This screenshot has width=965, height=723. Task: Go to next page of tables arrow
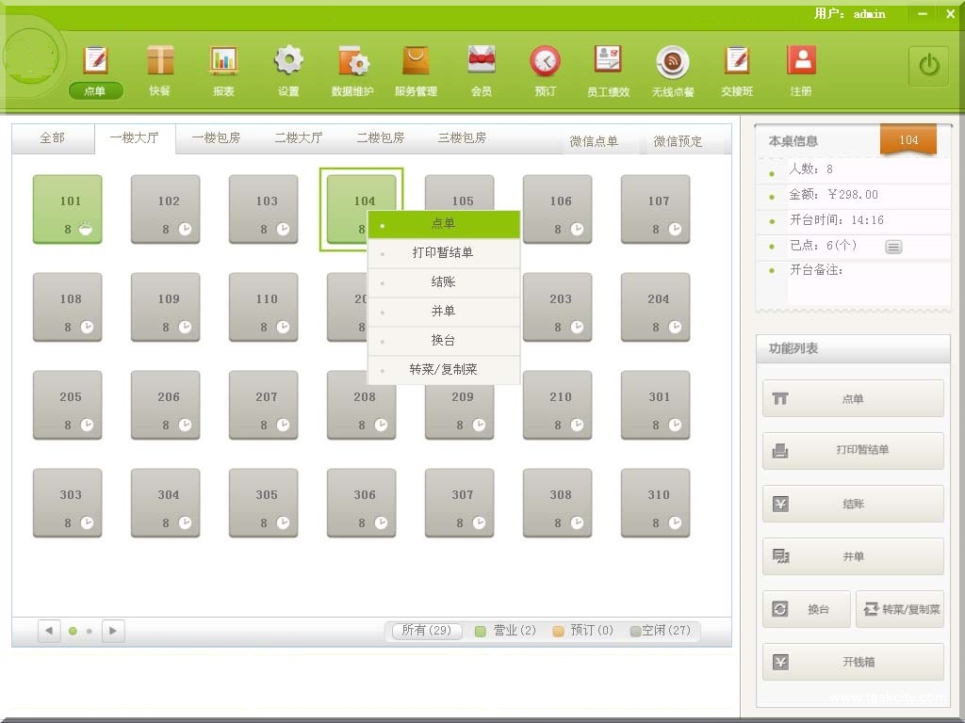click(113, 631)
